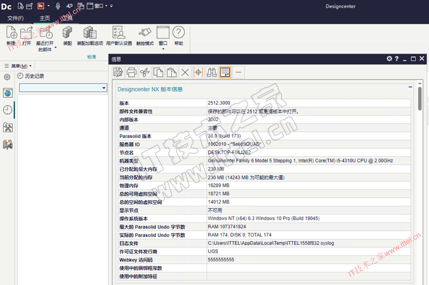Open the web browser globe sidebar tab
Viewport: 429px width, 285px height.
8,93
